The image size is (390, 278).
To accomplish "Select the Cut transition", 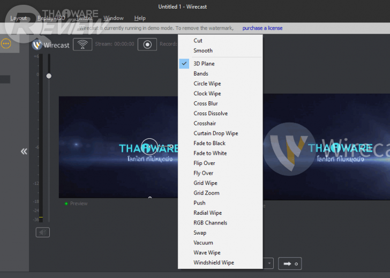I will 220,41.
